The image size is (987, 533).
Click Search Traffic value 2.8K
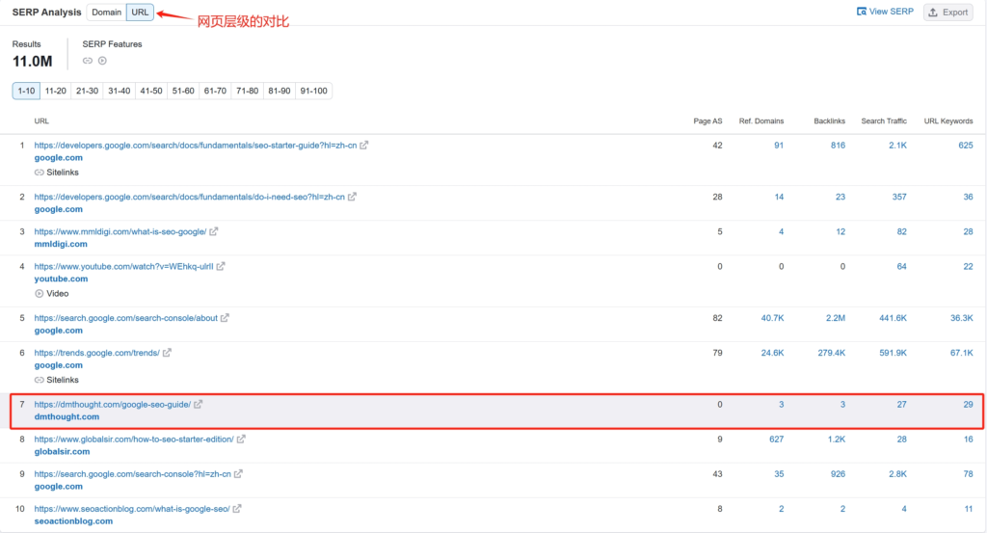click(897, 474)
